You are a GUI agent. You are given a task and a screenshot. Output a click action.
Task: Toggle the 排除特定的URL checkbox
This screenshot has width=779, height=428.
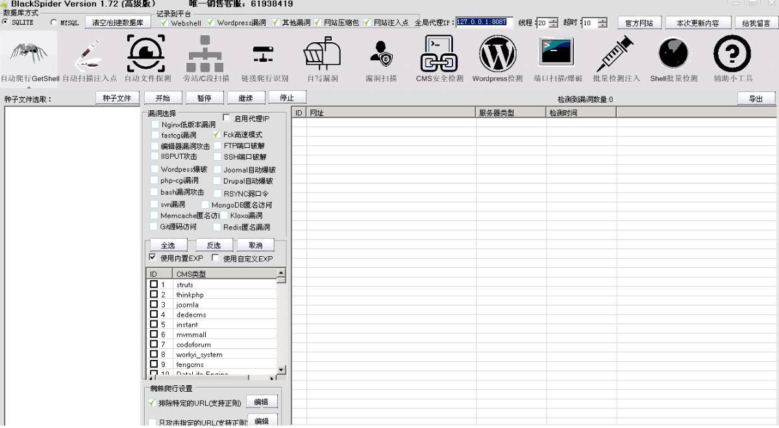coord(153,403)
